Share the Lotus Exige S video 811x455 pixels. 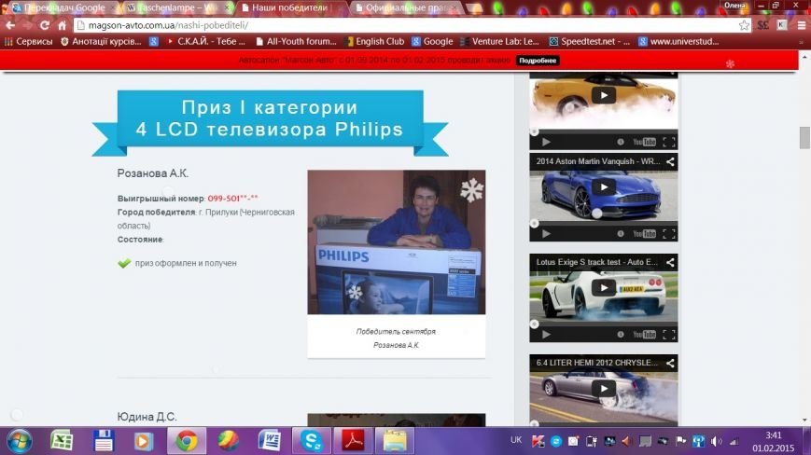pyautogui.click(x=670, y=262)
